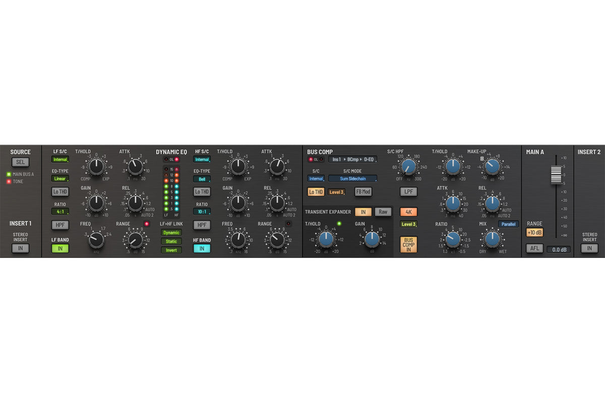Open the Level 3 dropdown beside Lo THD

(x=337, y=192)
